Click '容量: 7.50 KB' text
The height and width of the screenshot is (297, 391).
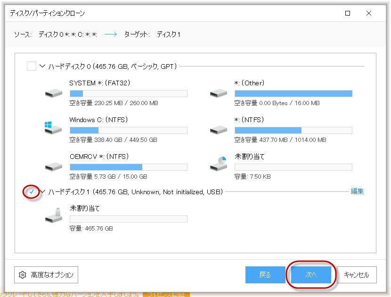click(x=253, y=176)
